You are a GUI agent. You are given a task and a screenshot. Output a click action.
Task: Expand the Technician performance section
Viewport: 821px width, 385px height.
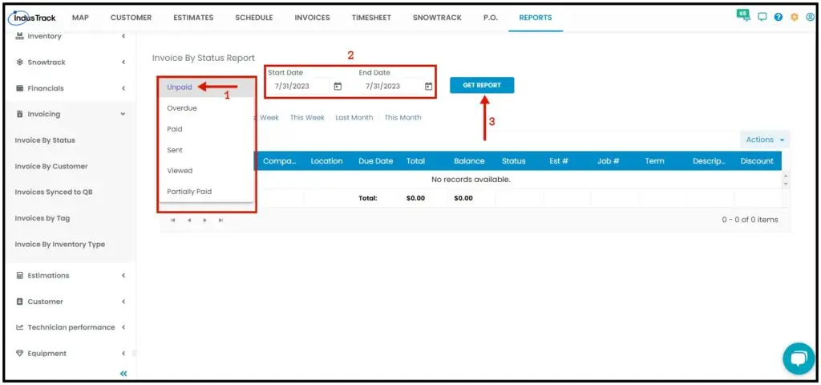[123, 327]
